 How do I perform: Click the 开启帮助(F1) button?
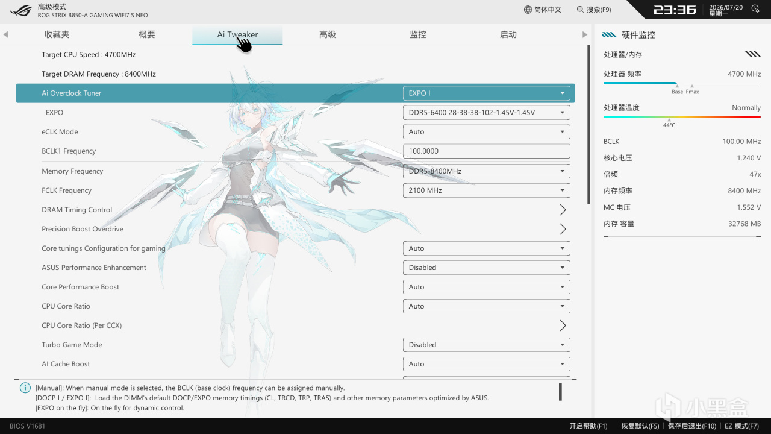pos(588,426)
